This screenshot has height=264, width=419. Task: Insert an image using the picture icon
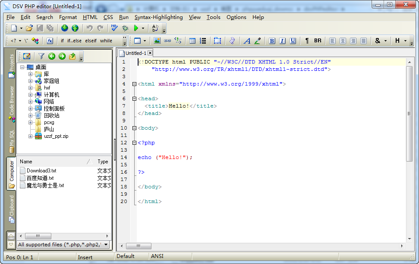coord(157,41)
